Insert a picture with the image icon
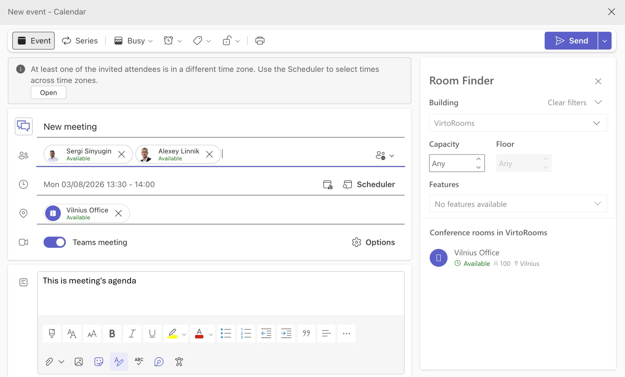Image resolution: width=625 pixels, height=377 pixels. coord(79,361)
